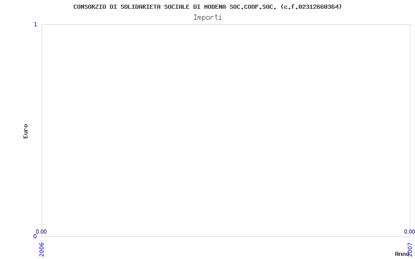415x259 pixels.
Task: Click the upper border line of the plot
Action: pyautogui.click(x=226, y=24)
